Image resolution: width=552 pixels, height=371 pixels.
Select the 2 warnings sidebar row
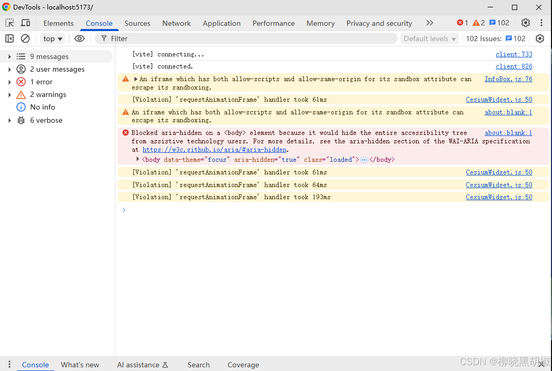pos(56,94)
